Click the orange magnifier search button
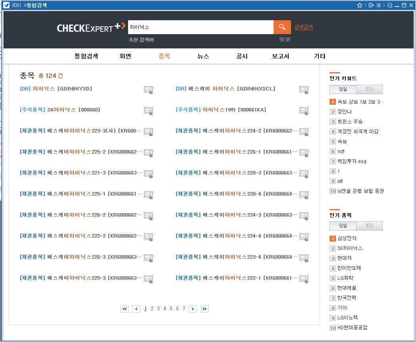 (282, 27)
